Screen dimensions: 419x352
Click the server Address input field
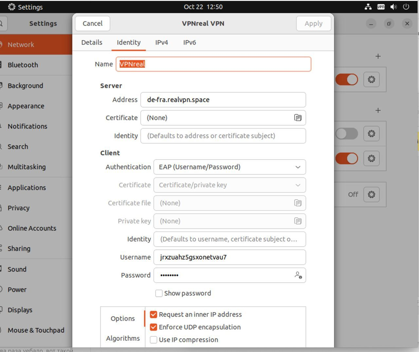223,100
